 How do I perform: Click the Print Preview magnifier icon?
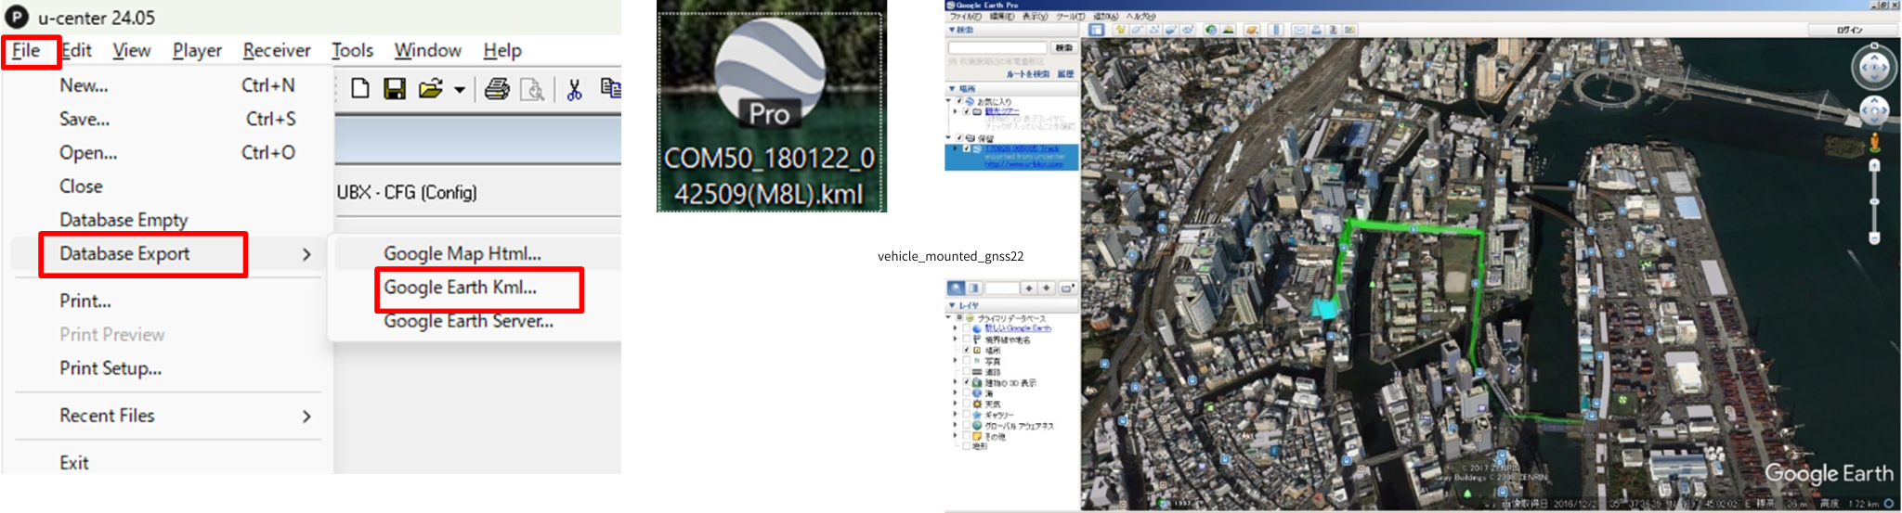532,89
